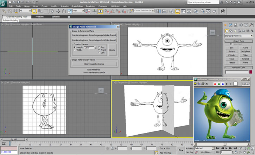
Task: Select the Width radio button
Action: coord(75,50)
